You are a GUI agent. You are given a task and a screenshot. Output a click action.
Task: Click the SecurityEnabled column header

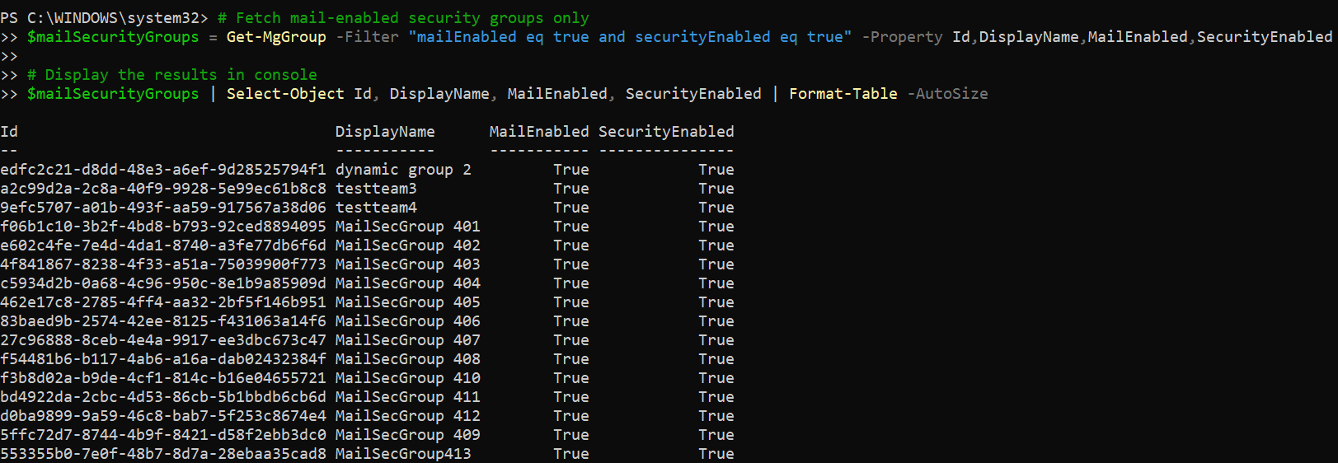[666, 132]
